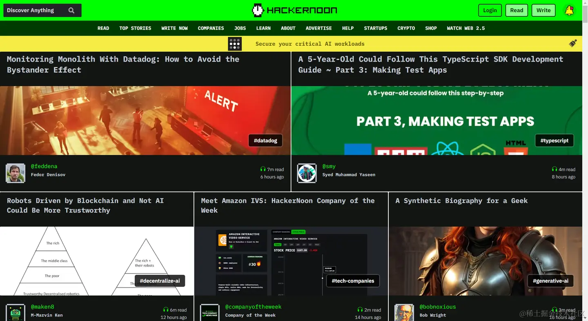Click the #datadog tag

[265, 140]
